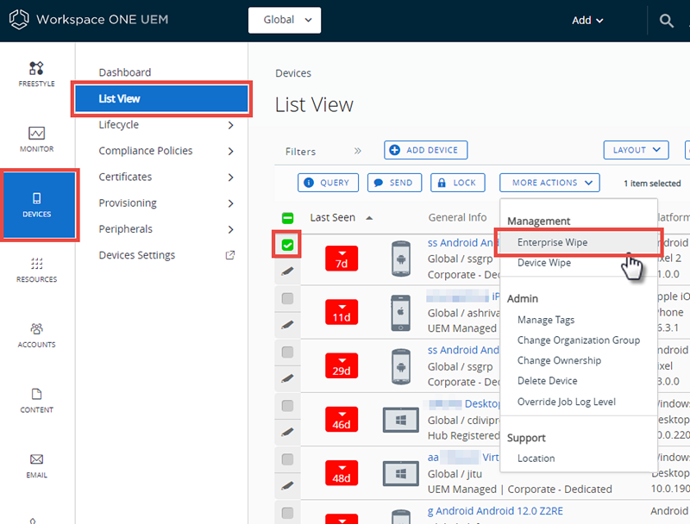690x524 pixels.
Task: Click the Android phone icon in the 29d row
Action: pos(401,366)
